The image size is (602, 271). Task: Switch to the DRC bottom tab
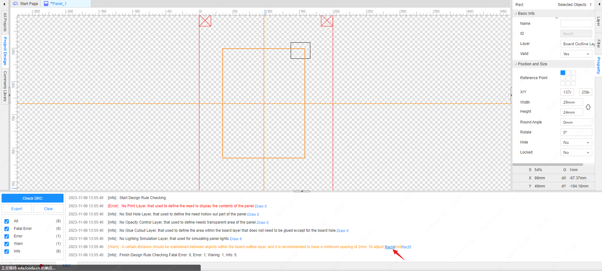point(67,266)
